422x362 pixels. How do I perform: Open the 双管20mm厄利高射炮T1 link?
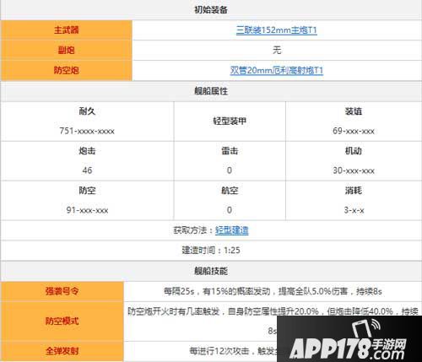coord(277,70)
